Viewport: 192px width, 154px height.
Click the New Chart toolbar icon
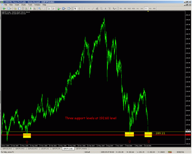tap(4, 9)
